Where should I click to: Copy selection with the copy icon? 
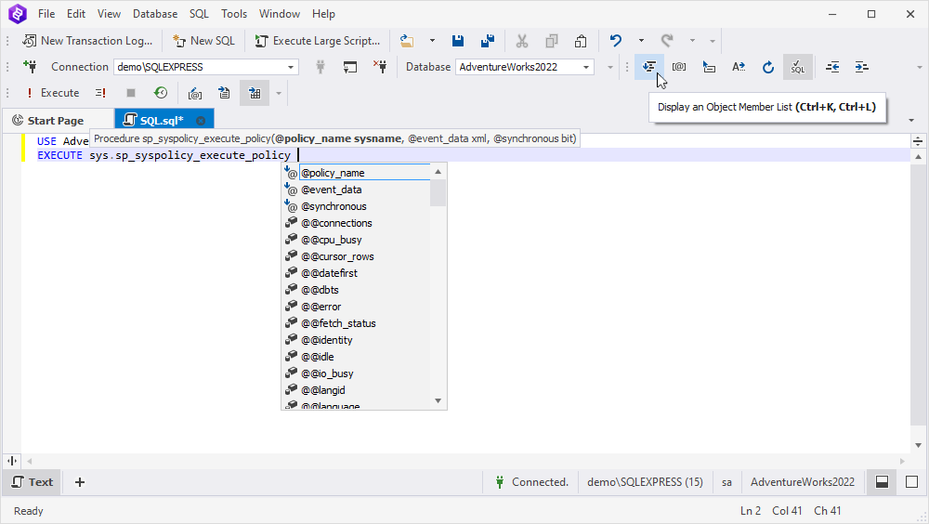click(552, 41)
